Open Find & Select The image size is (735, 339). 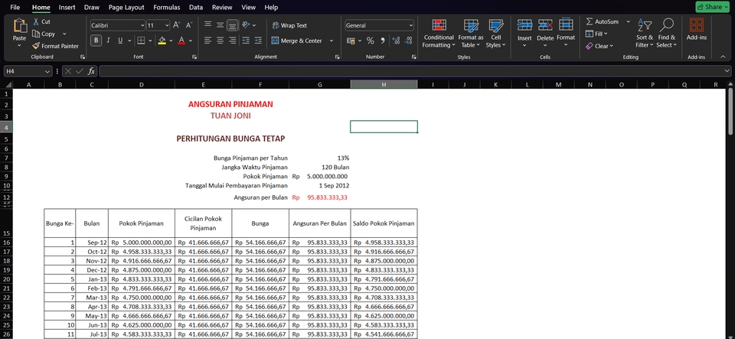(666, 33)
